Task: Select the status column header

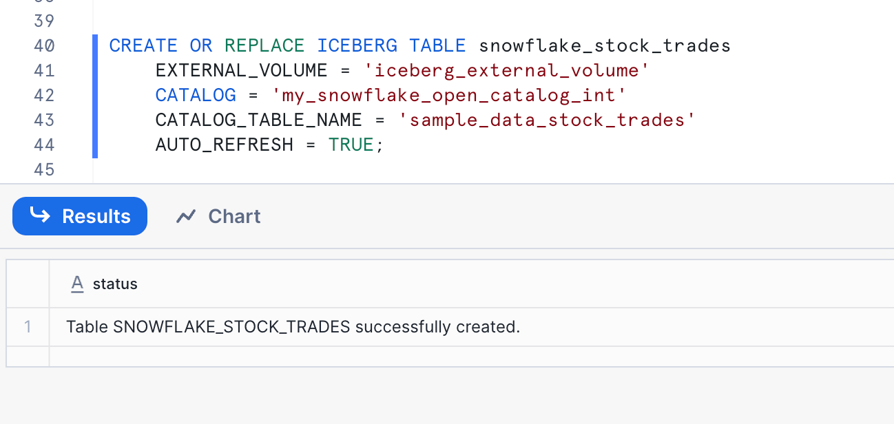Action: tap(471, 284)
